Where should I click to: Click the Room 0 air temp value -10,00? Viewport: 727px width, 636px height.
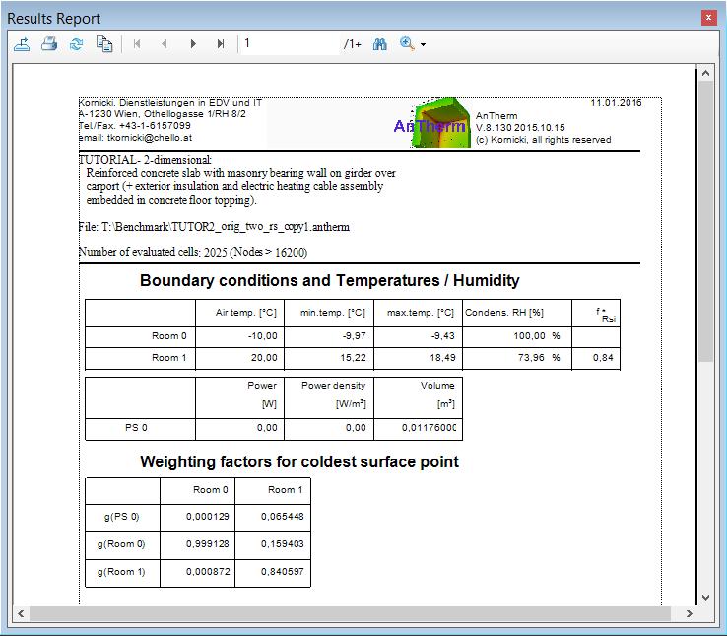pyautogui.click(x=262, y=335)
